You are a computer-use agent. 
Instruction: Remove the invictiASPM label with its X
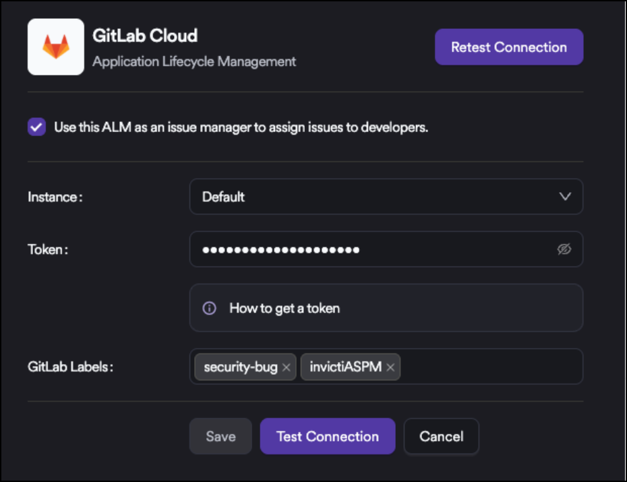pyautogui.click(x=390, y=367)
